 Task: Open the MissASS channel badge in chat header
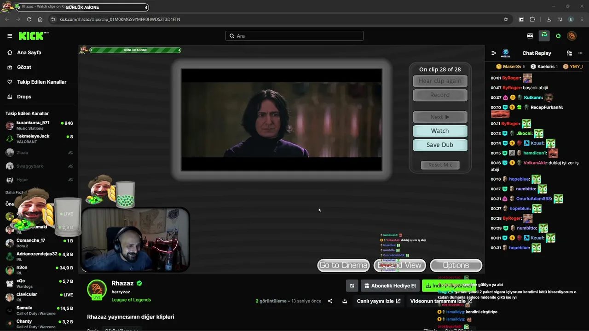point(506,53)
